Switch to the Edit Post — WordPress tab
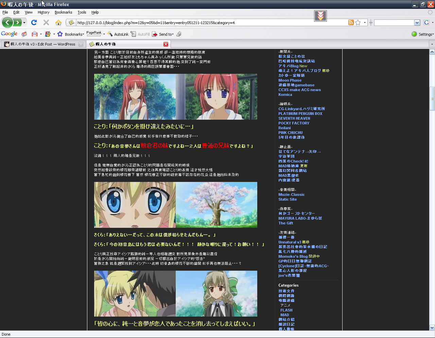 43,44
